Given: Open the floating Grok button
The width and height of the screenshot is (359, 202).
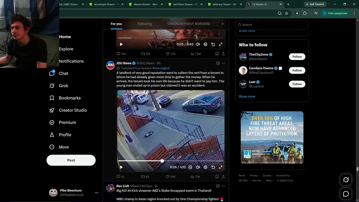Looking at the screenshot, I should point(346,180).
